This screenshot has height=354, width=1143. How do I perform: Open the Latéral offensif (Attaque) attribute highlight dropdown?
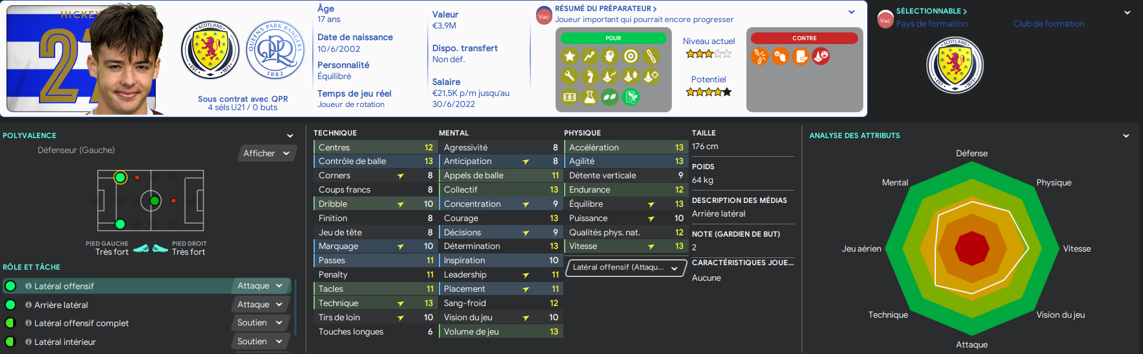pyautogui.click(x=626, y=267)
